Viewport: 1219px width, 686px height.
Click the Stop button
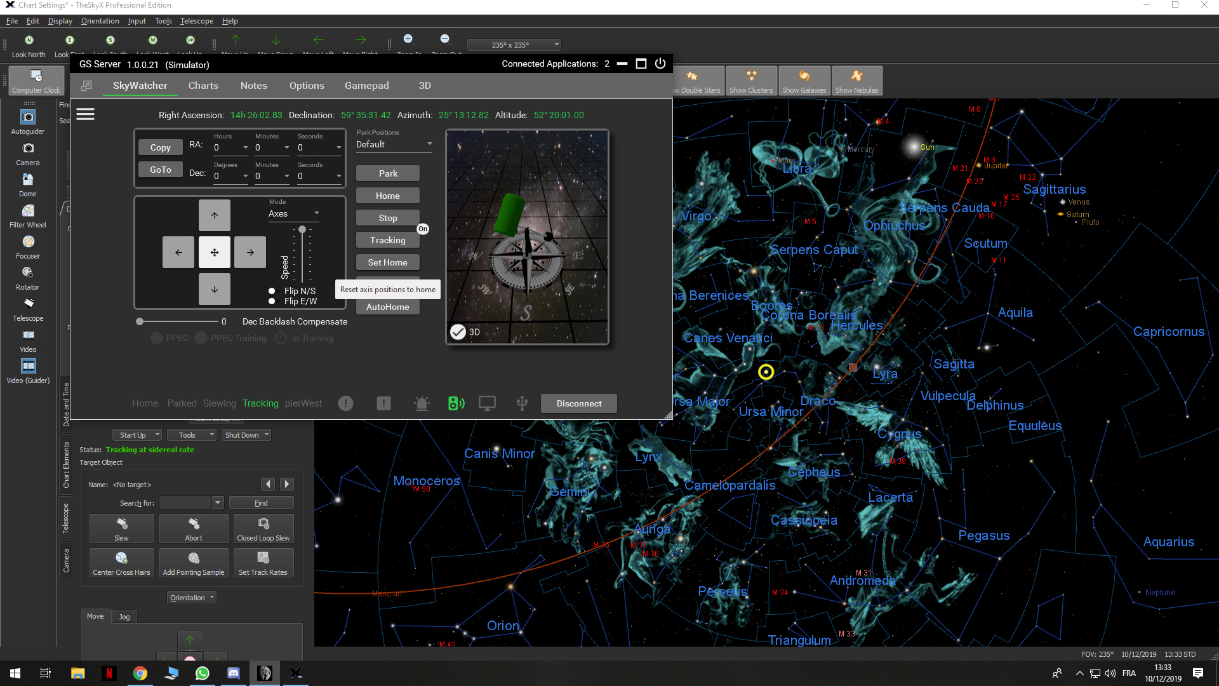388,218
